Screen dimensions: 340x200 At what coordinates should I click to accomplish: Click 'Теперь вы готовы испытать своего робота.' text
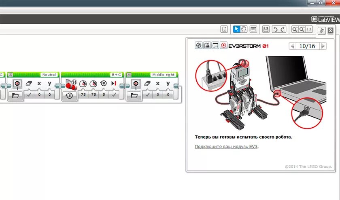click(x=243, y=137)
